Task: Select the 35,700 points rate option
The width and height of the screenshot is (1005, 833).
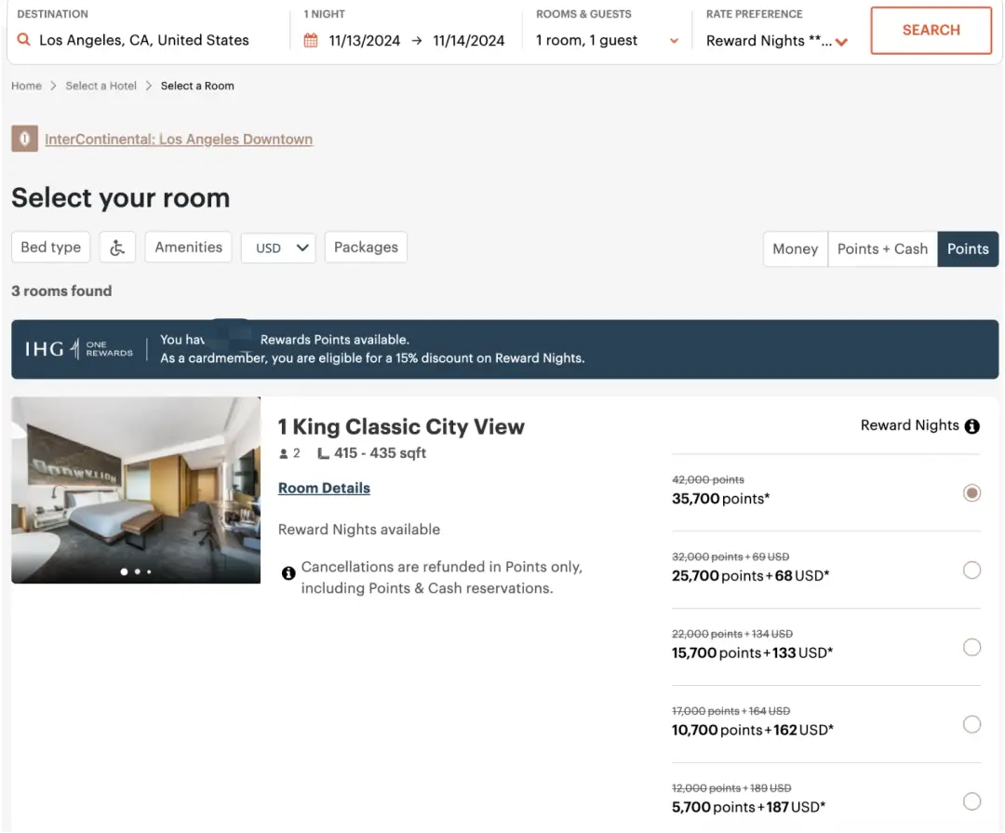Action: point(971,492)
